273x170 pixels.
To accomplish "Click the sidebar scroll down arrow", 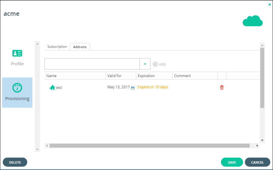I will pos(37,149).
